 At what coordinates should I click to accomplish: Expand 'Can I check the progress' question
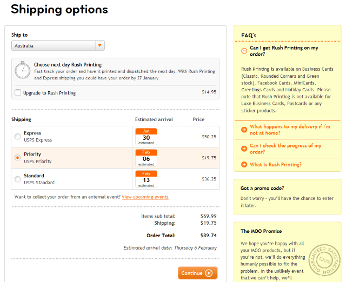point(285,149)
